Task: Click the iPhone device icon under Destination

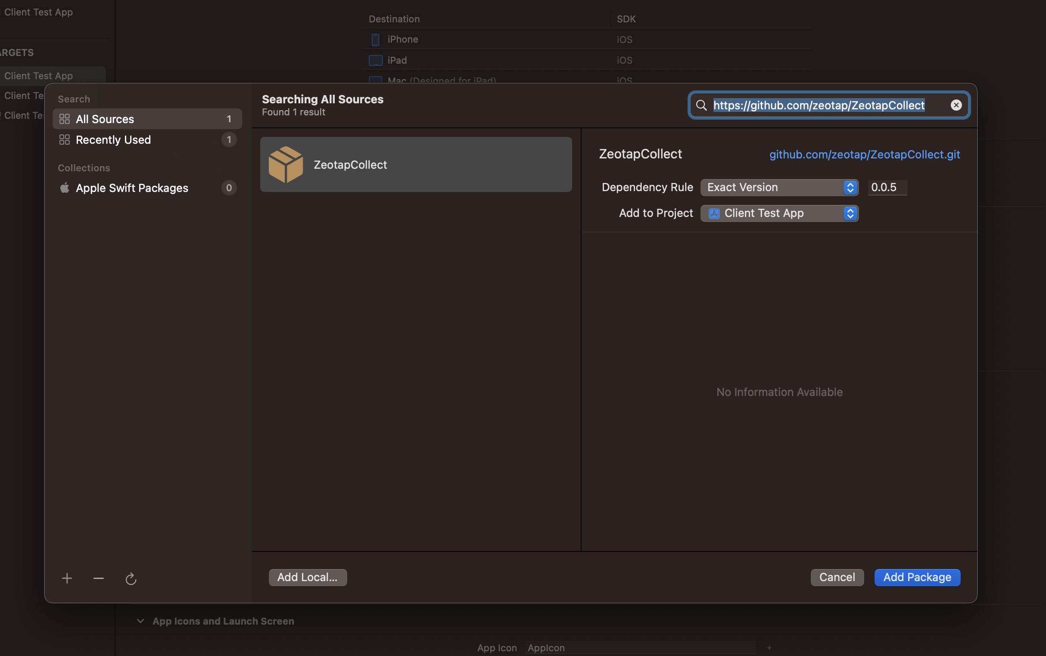Action: pyautogui.click(x=374, y=39)
